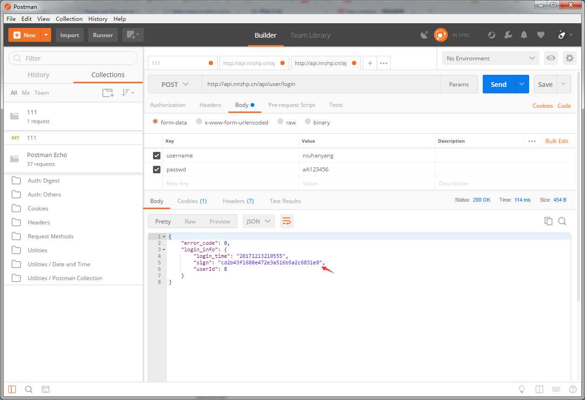Open the response Headers (7) tab

point(238,201)
